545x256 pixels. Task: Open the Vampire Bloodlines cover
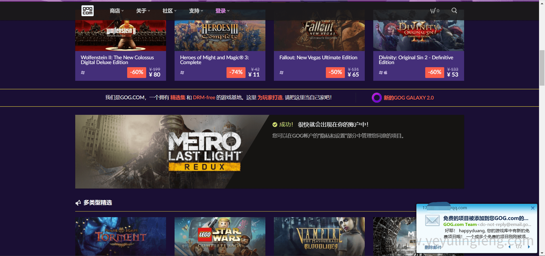pos(319,236)
